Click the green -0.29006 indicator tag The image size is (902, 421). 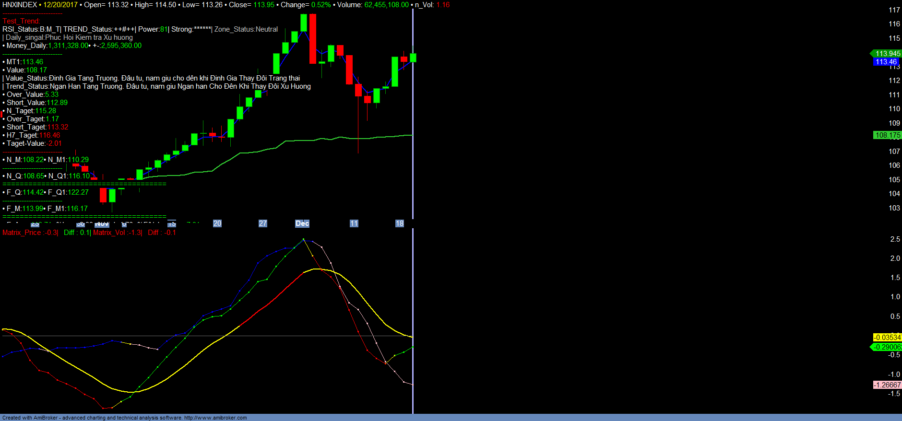887,347
